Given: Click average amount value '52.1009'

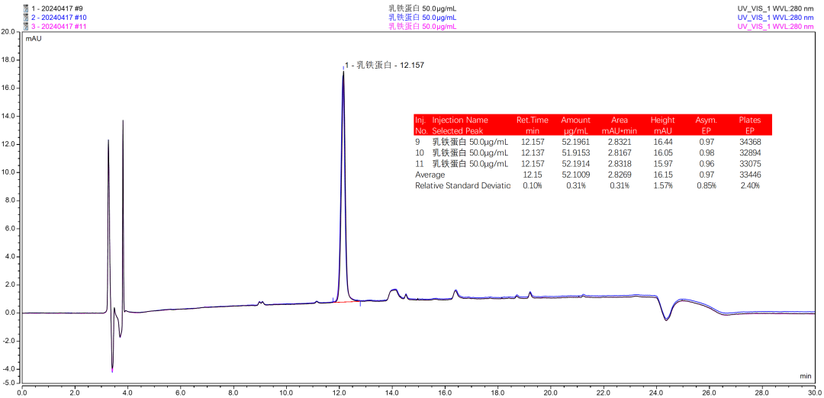Looking at the screenshot, I should (576, 175).
